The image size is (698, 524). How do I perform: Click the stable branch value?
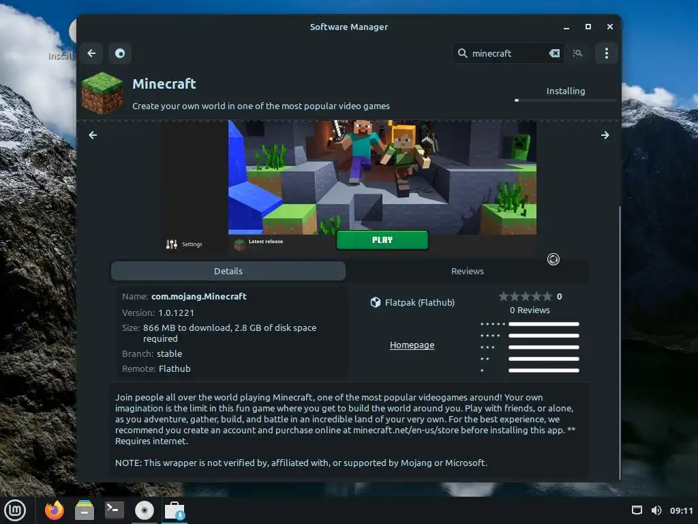tap(170, 354)
